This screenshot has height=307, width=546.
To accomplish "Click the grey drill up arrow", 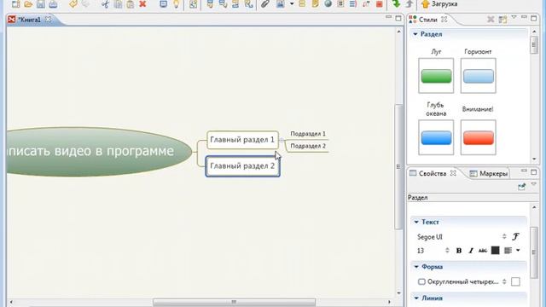I will pyautogui.click(x=409, y=4).
